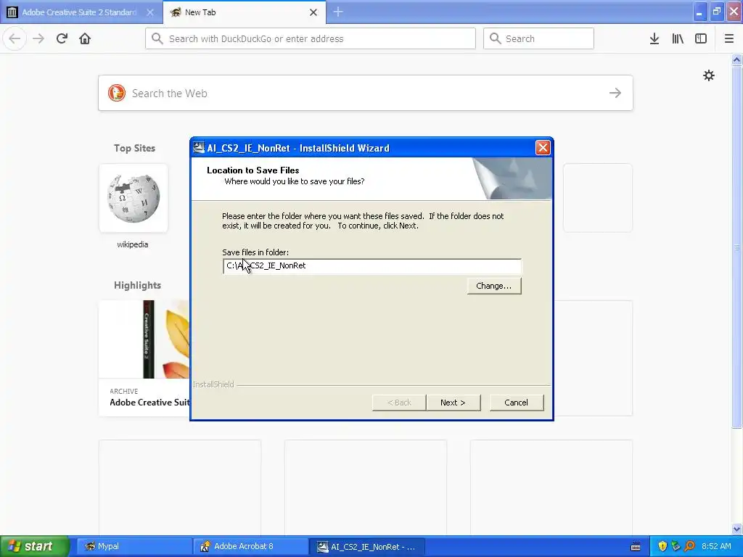The width and height of the screenshot is (743, 557).
Task: Click the magnifier tray icon
Action: (690, 546)
